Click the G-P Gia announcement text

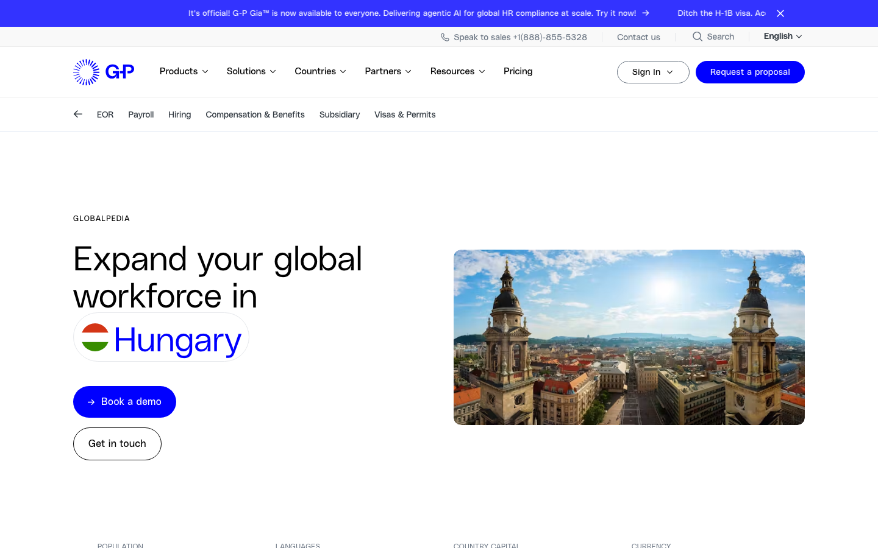point(412,13)
